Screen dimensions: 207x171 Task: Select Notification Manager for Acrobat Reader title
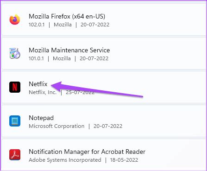coord(87,152)
